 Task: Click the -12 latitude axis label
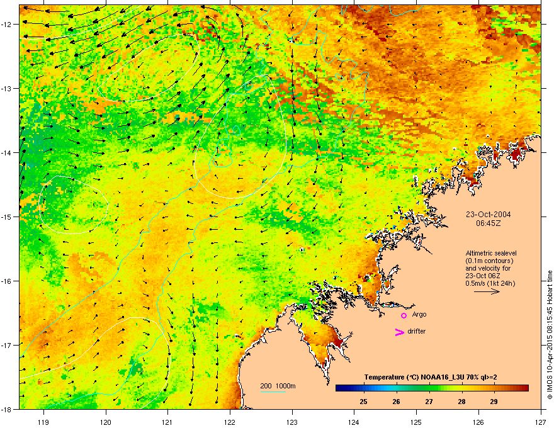6,25
